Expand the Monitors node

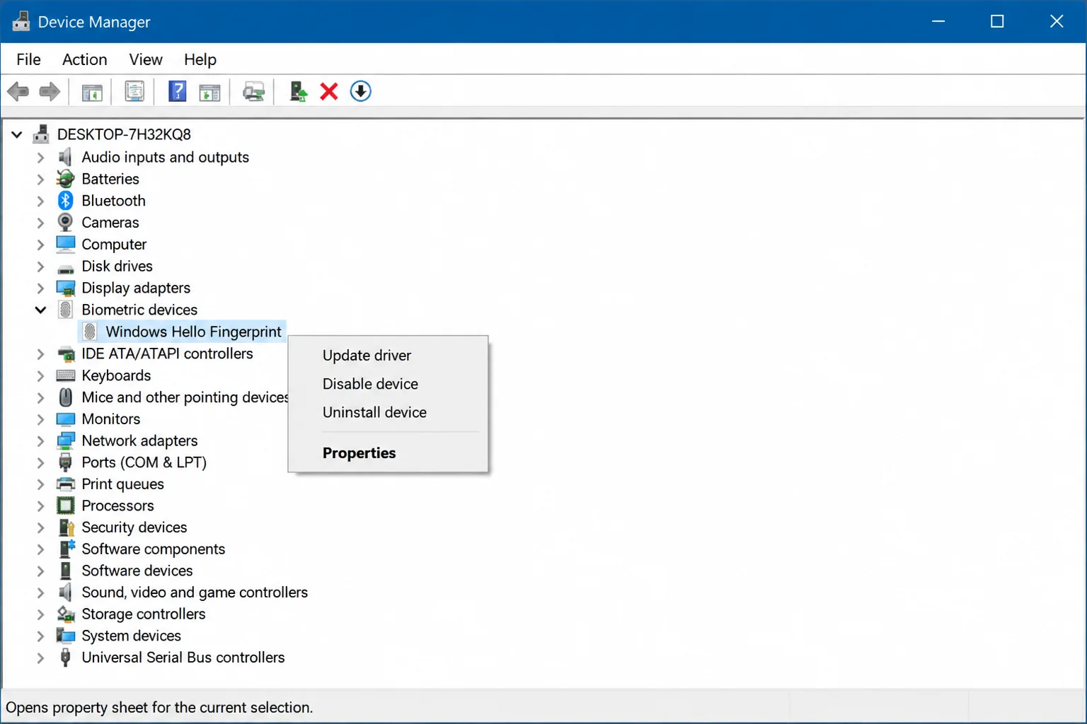(x=40, y=419)
